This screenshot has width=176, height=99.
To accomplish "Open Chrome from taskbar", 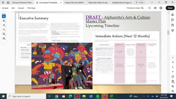I will [57, 96].
